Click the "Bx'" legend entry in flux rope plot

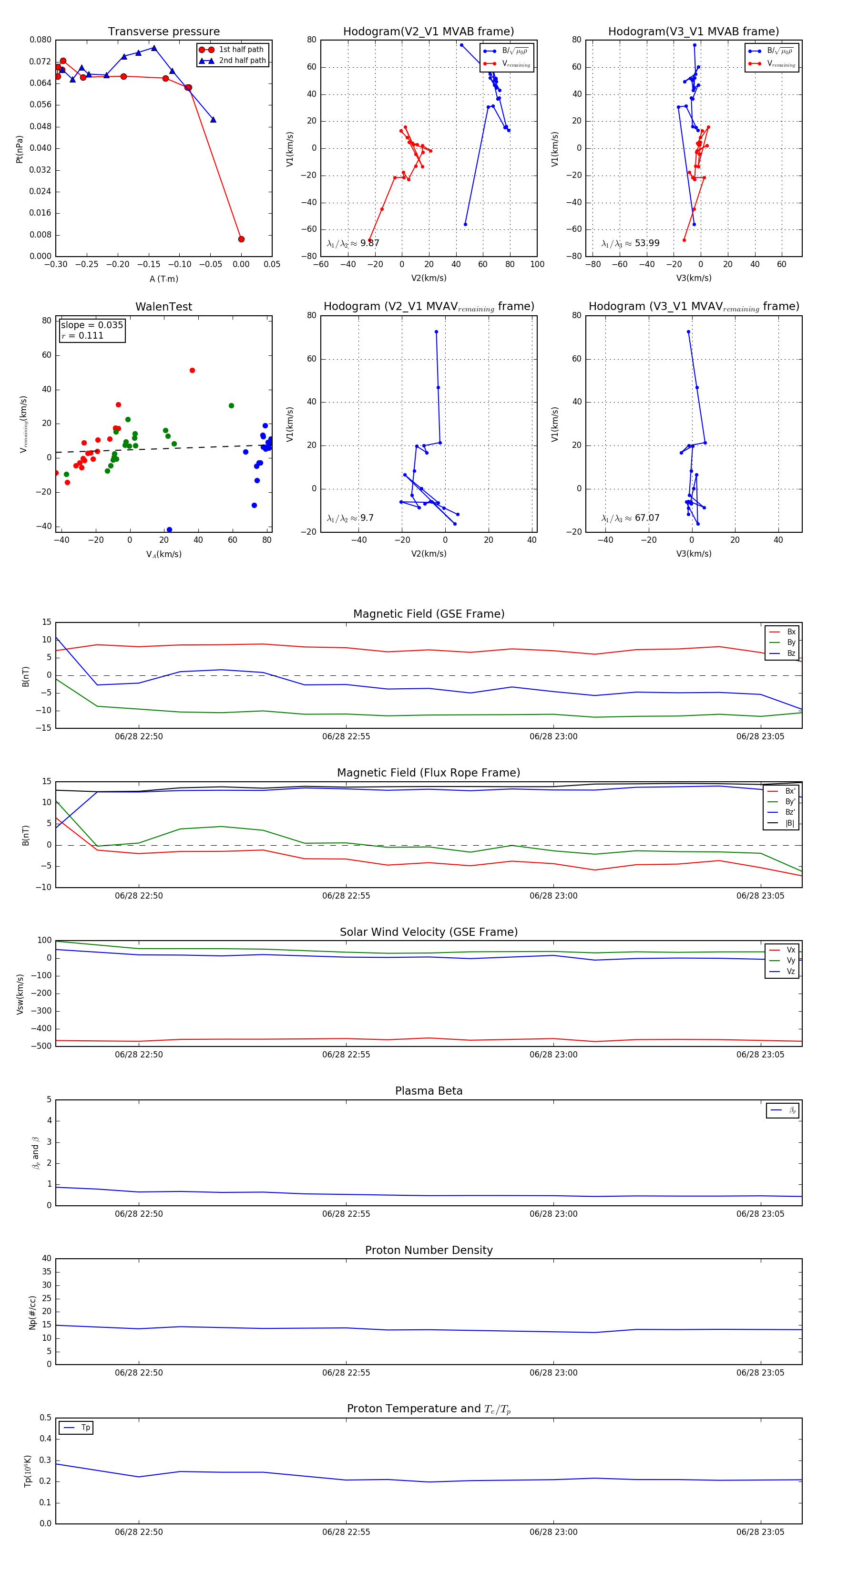[782, 791]
